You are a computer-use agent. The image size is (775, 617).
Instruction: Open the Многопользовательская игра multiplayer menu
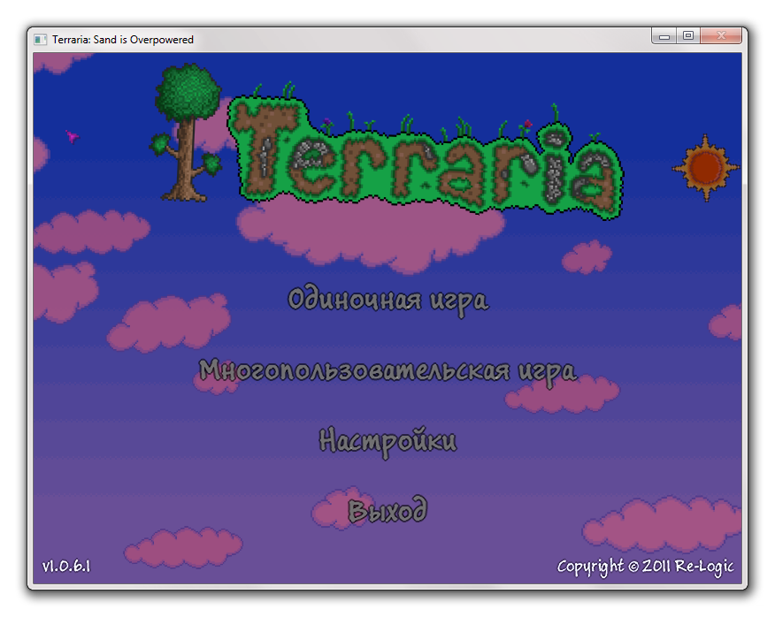coord(387,371)
